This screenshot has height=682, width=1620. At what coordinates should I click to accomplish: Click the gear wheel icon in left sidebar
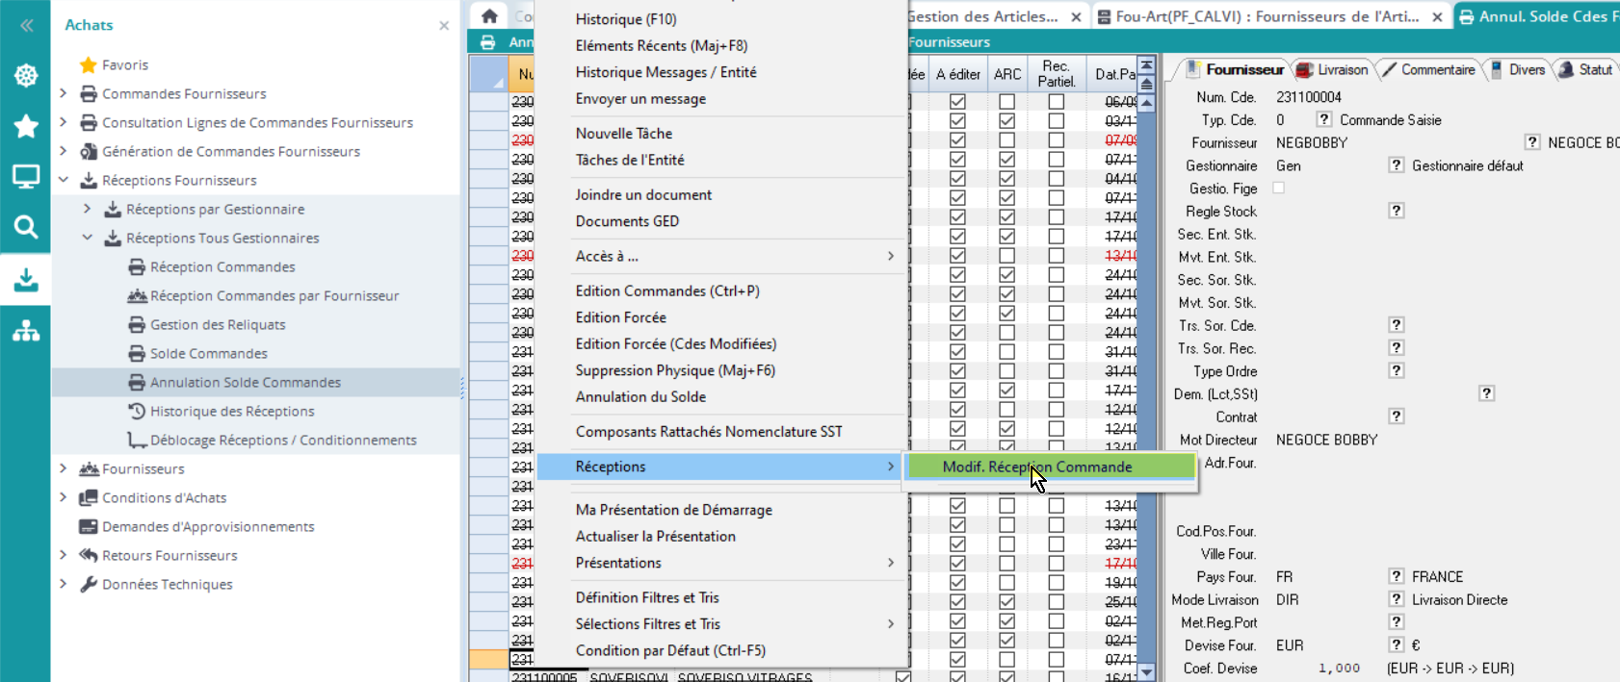tap(26, 76)
